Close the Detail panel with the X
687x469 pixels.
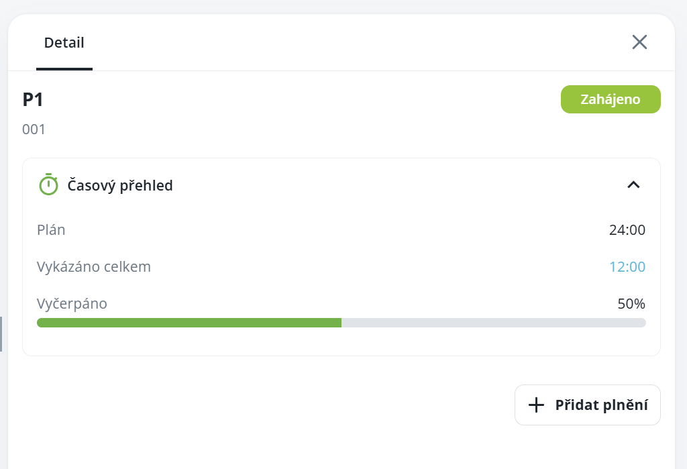639,42
